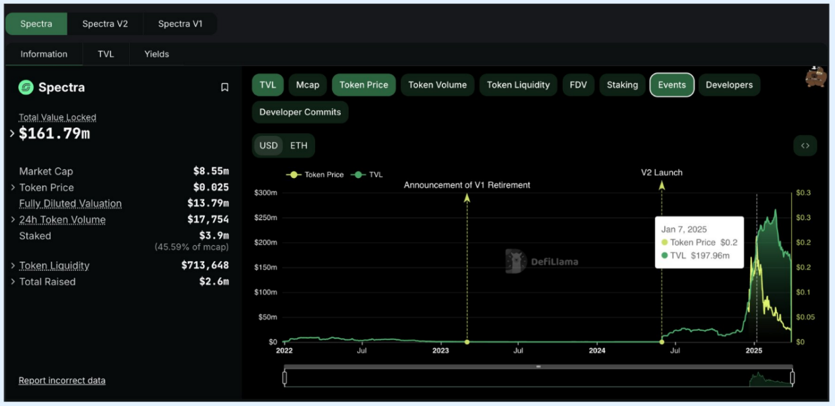Click the DefiLlama watermark logo
The height and width of the screenshot is (406, 835).
click(515, 261)
